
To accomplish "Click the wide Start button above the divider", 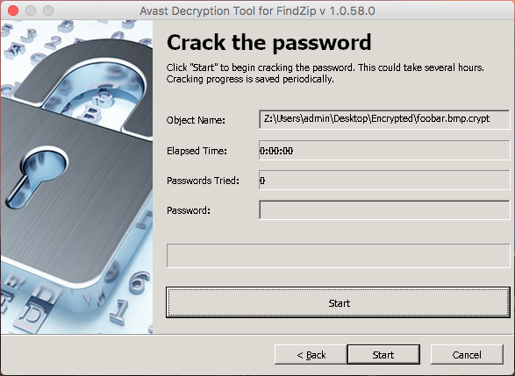I will (338, 302).
